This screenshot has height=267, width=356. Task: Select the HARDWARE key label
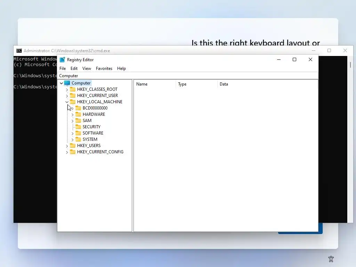click(x=94, y=114)
